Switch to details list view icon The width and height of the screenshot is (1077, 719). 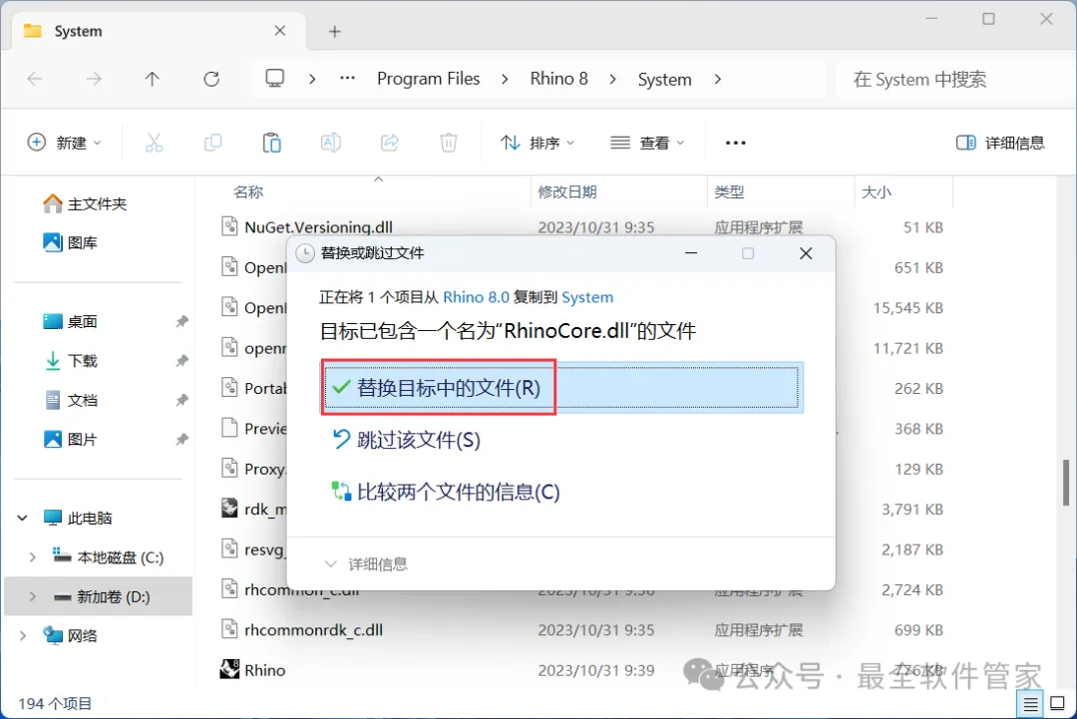pyautogui.click(x=1030, y=704)
